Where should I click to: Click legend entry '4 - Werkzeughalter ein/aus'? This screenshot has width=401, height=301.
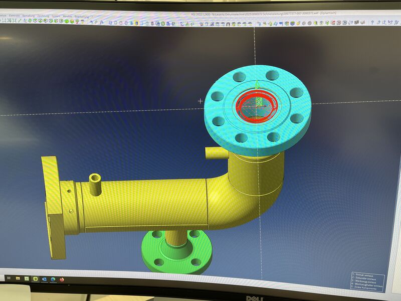(x=367, y=285)
